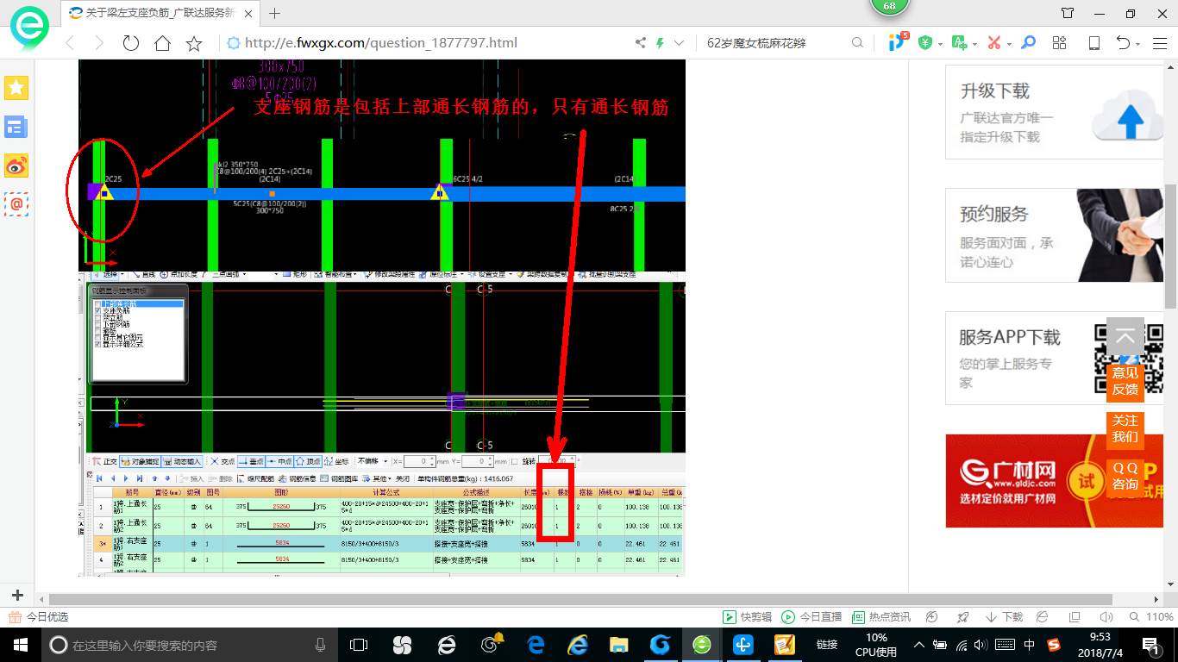
Task: Reload the current page
Action: click(x=131, y=43)
